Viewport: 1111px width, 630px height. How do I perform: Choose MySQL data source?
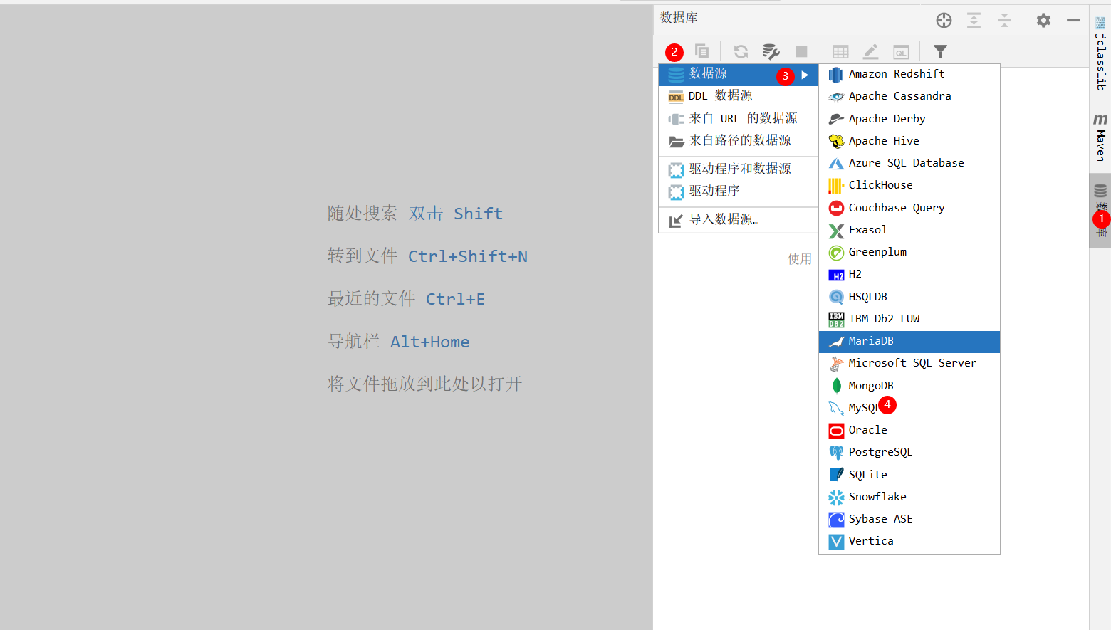coord(909,408)
